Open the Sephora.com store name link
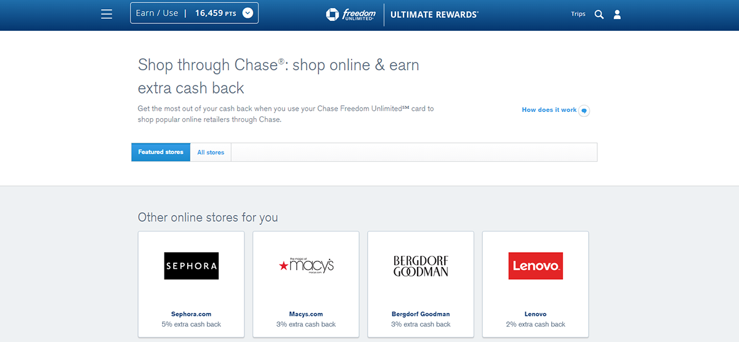Image resolution: width=739 pixels, height=342 pixels. coord(191,314)
